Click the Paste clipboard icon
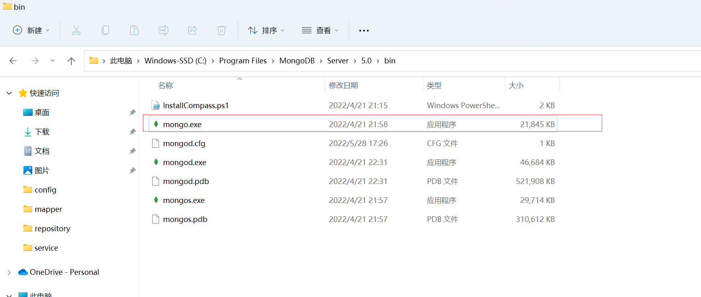 pos(134,30)
